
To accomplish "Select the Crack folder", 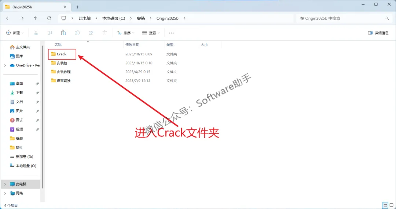I will pos(62,54).
